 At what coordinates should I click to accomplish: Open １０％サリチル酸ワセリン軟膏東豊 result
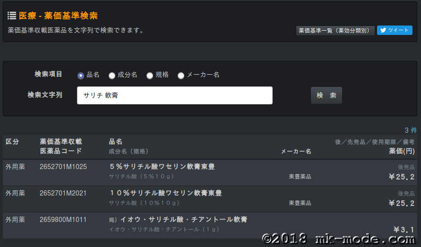(165, 193)
